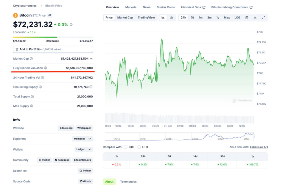This screenshot has width=305, height=186.
Task: Open the Total Supply info icon
Action: click(x=32, y=97)
